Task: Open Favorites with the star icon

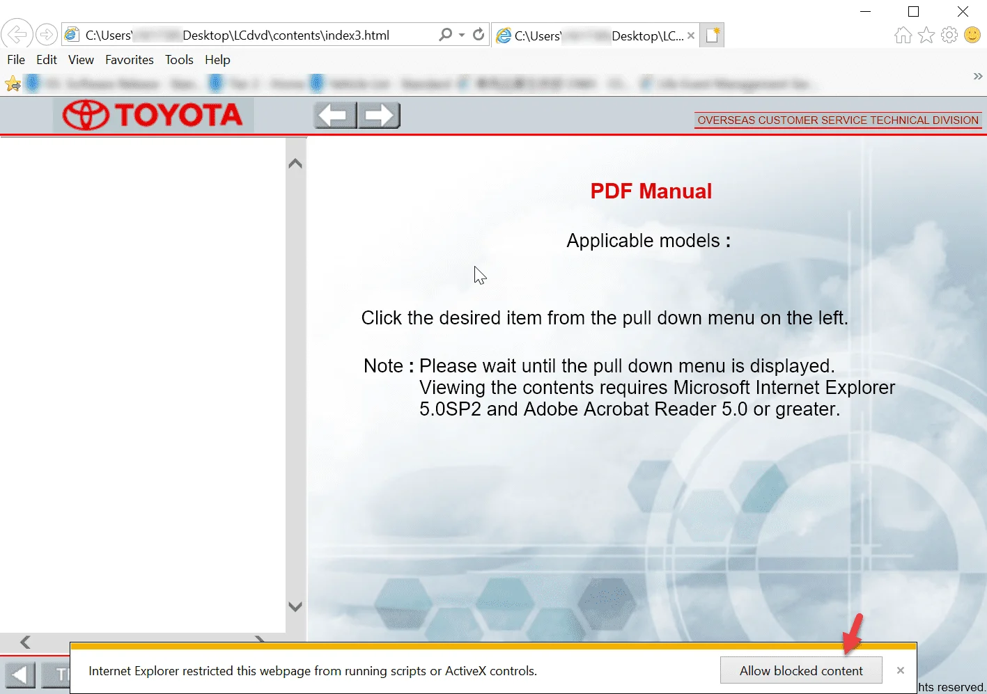Action: coord(926,35)
